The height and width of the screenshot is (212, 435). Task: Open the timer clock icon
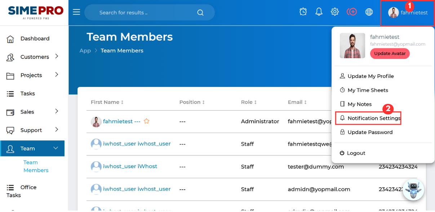pos(303,12)
